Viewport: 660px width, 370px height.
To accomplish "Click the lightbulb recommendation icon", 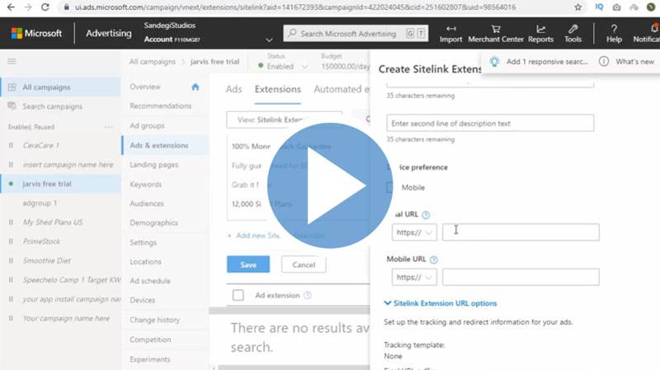I will [x=494, y=62].
